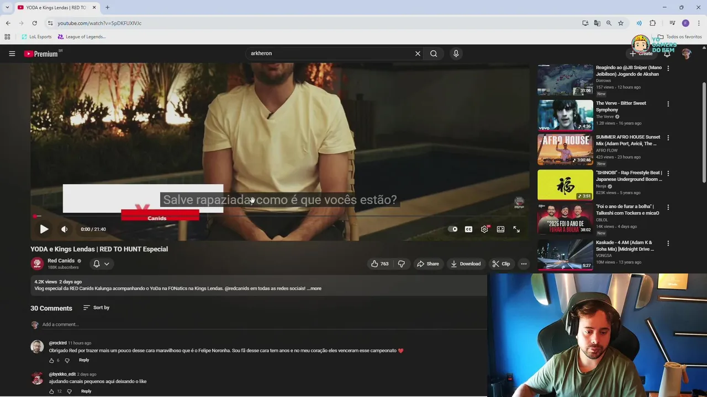This screenshot has height=397, width=707.
Task: Open the Chrome three-dot menu
Action: point(699,23)
